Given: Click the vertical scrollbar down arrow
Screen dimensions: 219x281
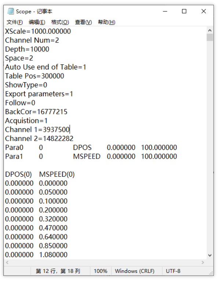Looking at the screenshot, I should click(210, 255).
